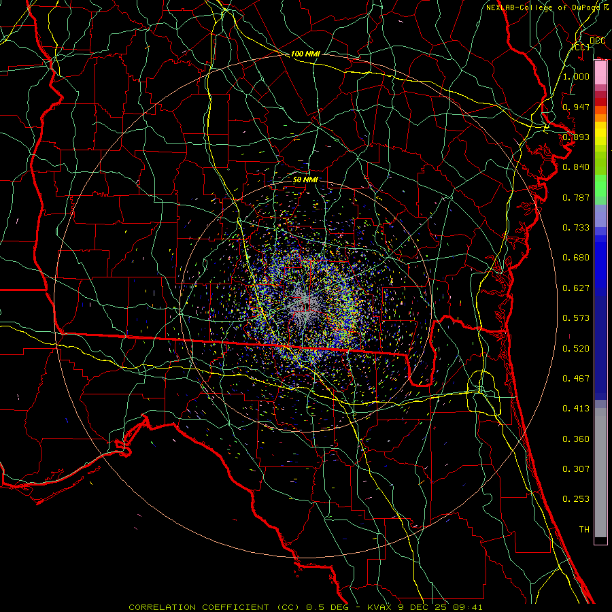Select the 0.893 legend value
The width and height of the screenshot is (612, 612).
[576, 137]
